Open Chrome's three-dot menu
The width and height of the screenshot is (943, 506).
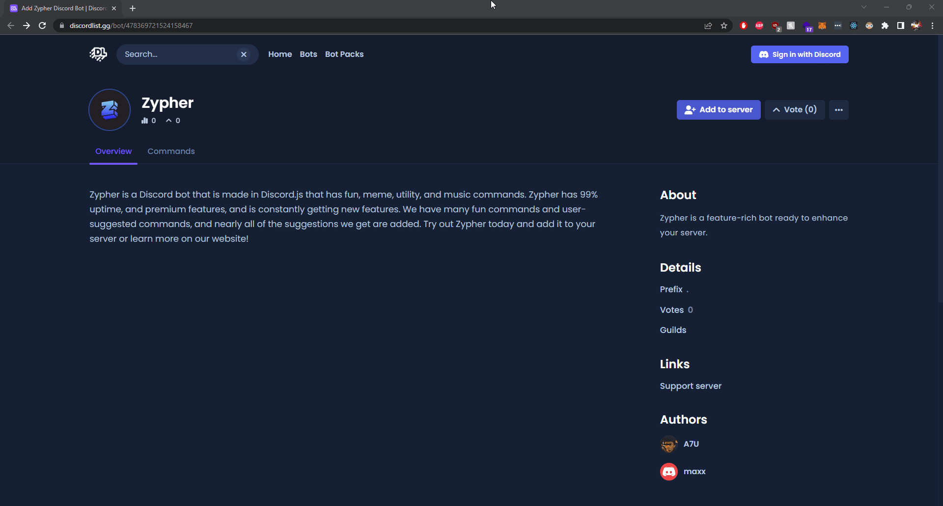933,25
